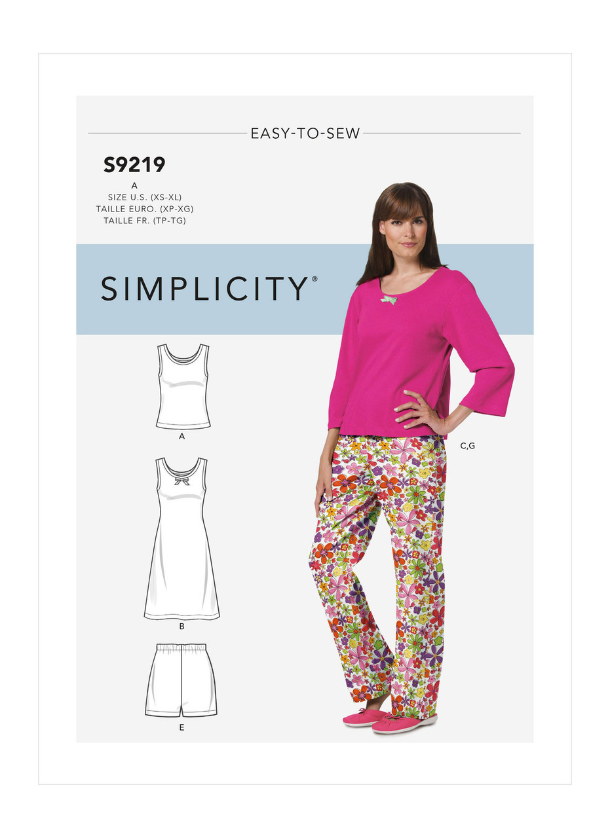Screen dimensions: 610x838
Task: Click the model's pink slippers
Action: (390, 720)
